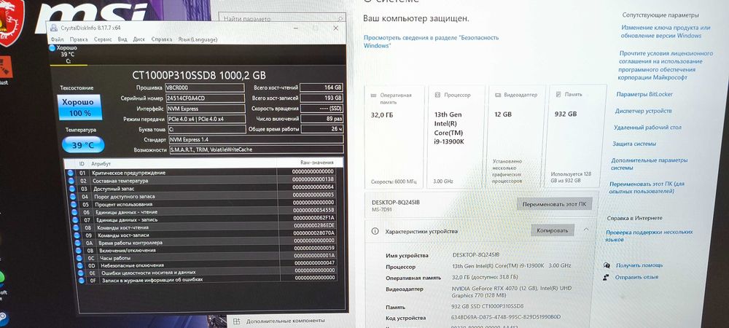
Task: Click the ID column header
Action: [x=82, y=164]
